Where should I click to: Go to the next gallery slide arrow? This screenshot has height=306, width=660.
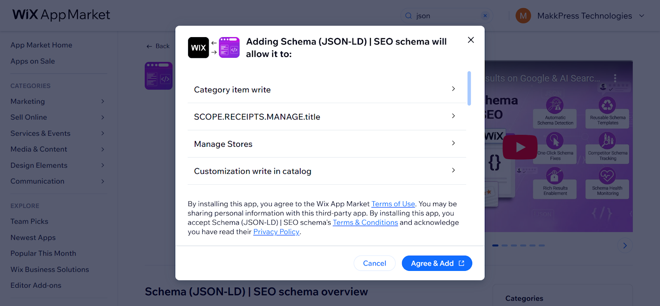point(625,246)
